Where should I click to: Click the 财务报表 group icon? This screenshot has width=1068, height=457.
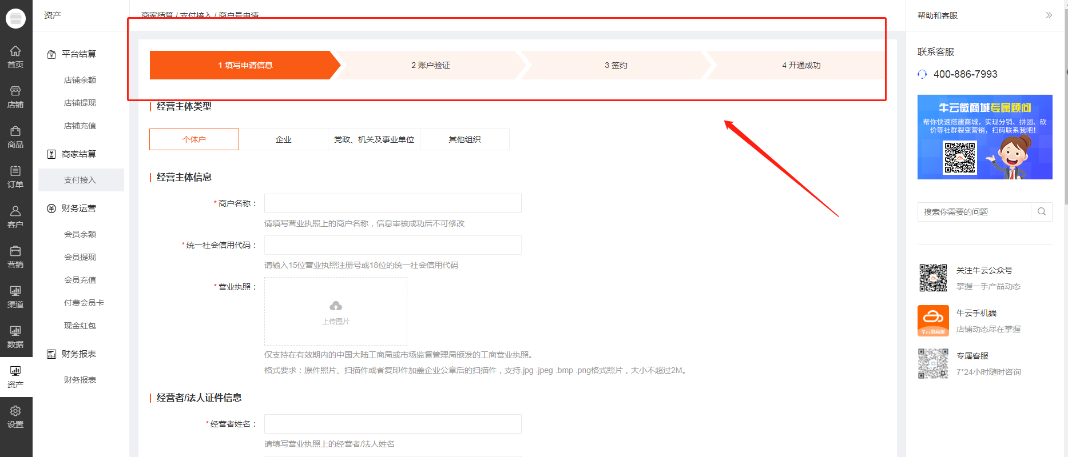[51, 354]
